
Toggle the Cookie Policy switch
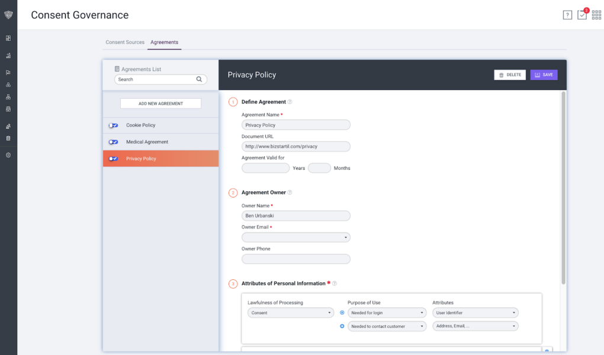113,125
